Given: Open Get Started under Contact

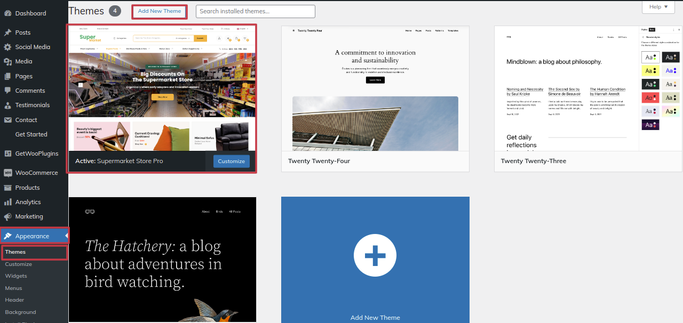Looking at the screenshot, I should (31, 134).
